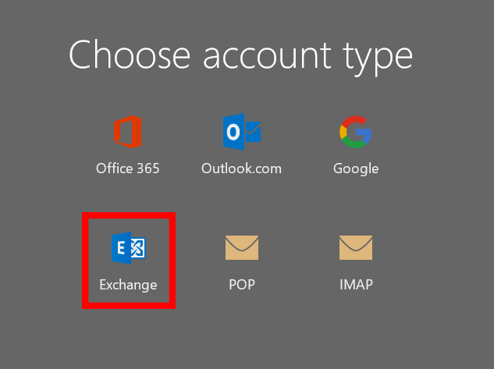Choose the "IMAP" account label
The height and width of the screenshot is (369, 494).
[355, 285]
